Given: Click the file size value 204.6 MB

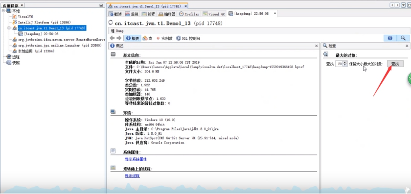Looking at the screenshot, I should (x=152, y=72).
